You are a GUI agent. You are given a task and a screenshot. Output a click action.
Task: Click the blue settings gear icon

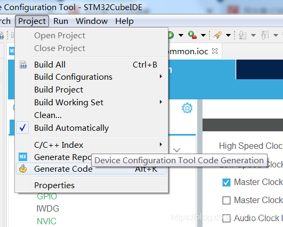pyautogui.click(x=187, y=108)
